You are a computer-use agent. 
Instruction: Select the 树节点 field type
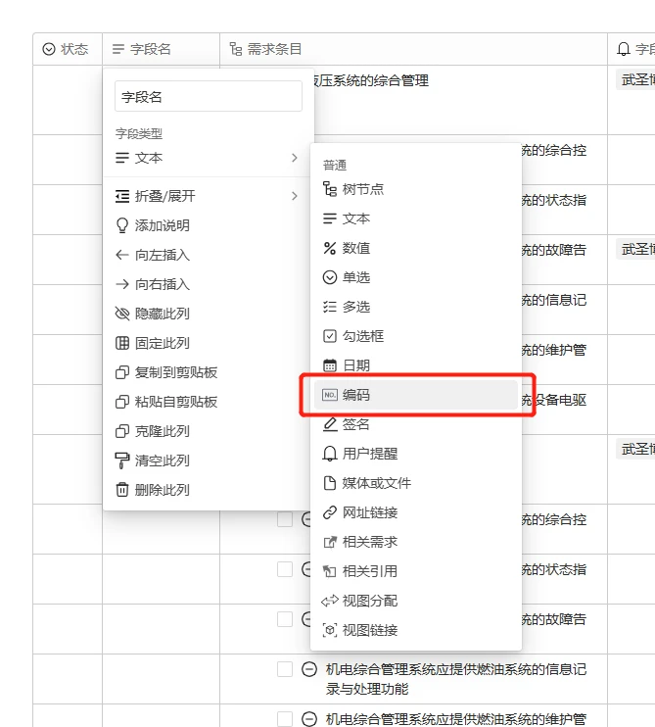point(415,189)
